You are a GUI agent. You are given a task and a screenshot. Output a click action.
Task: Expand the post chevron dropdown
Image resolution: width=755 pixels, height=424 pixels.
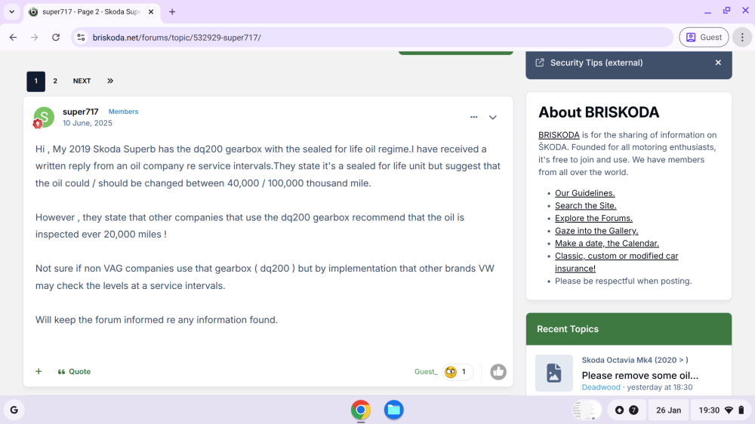pos(492,117)
